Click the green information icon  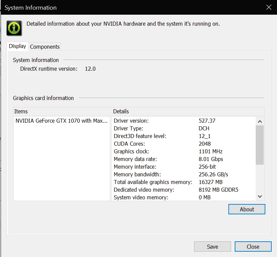coord(14,28)
